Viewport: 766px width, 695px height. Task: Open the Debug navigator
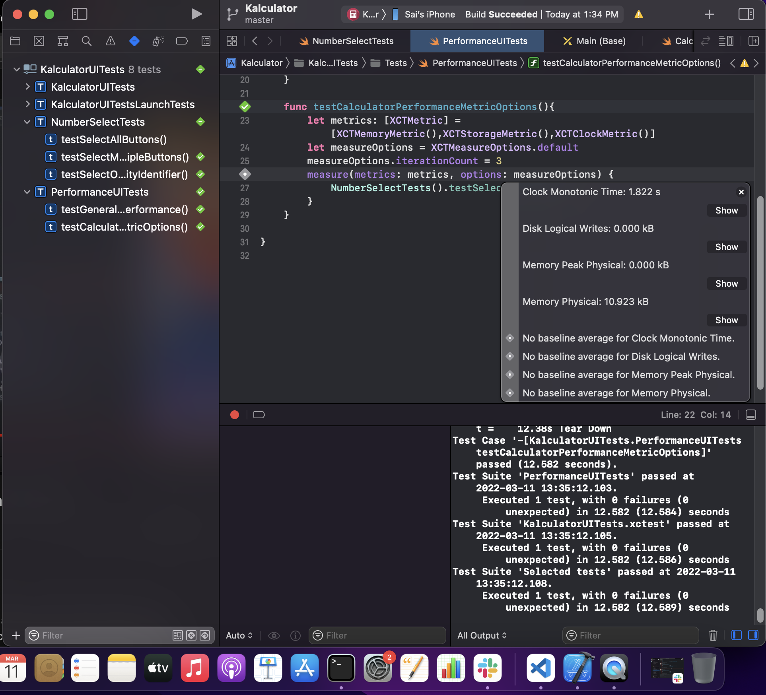click(x=158, y=41)
